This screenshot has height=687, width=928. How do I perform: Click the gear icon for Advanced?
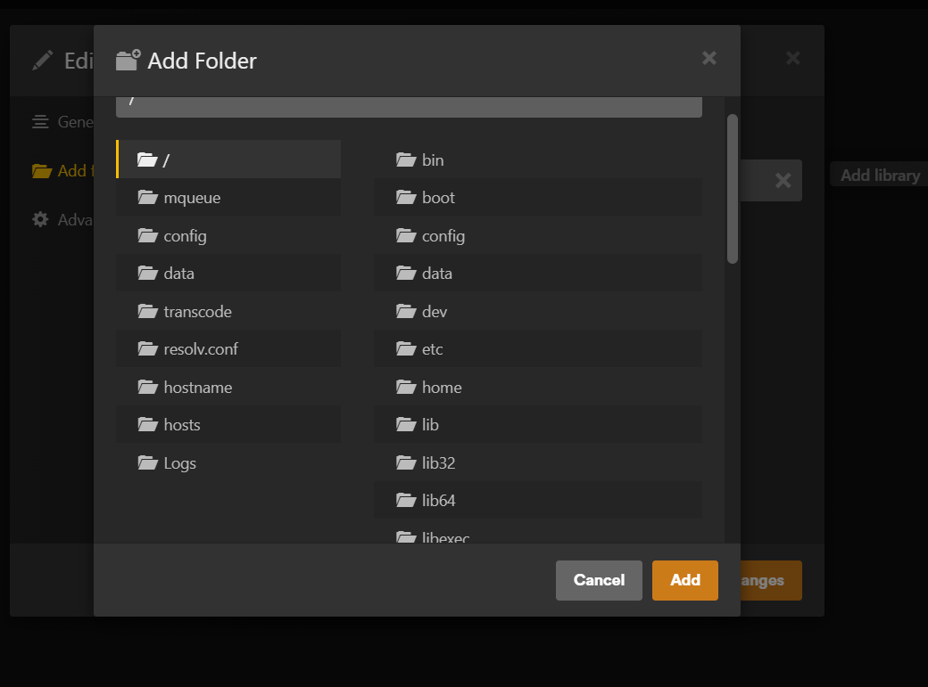click(40, 219)
